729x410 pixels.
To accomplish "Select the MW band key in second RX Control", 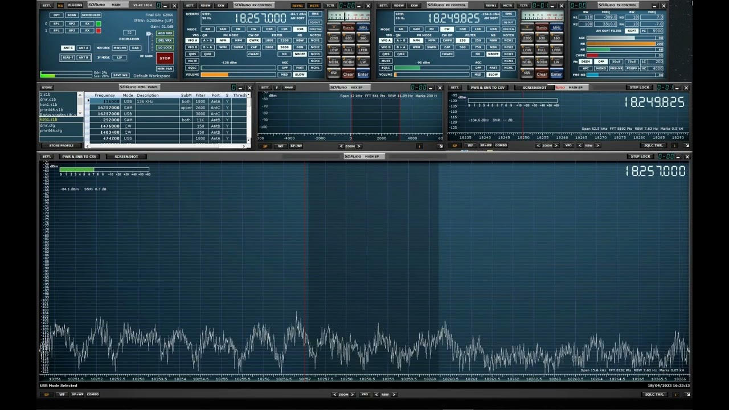I will 527,73.
